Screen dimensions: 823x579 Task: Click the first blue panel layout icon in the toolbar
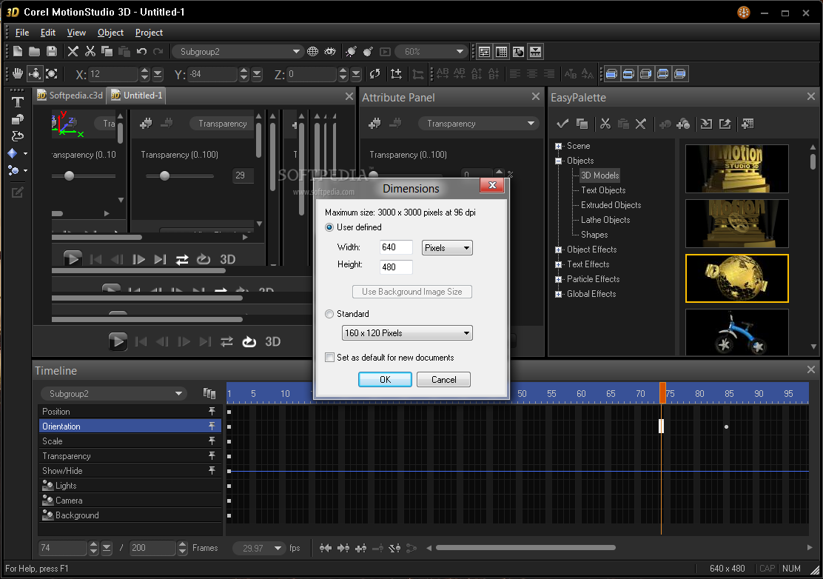pyautogui.click(x=611, y=74)
